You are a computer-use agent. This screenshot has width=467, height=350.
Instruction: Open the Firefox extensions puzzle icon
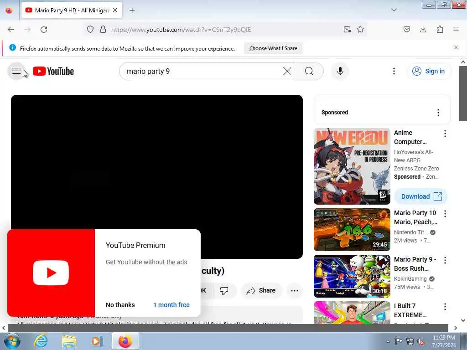(x=440, y=30)
